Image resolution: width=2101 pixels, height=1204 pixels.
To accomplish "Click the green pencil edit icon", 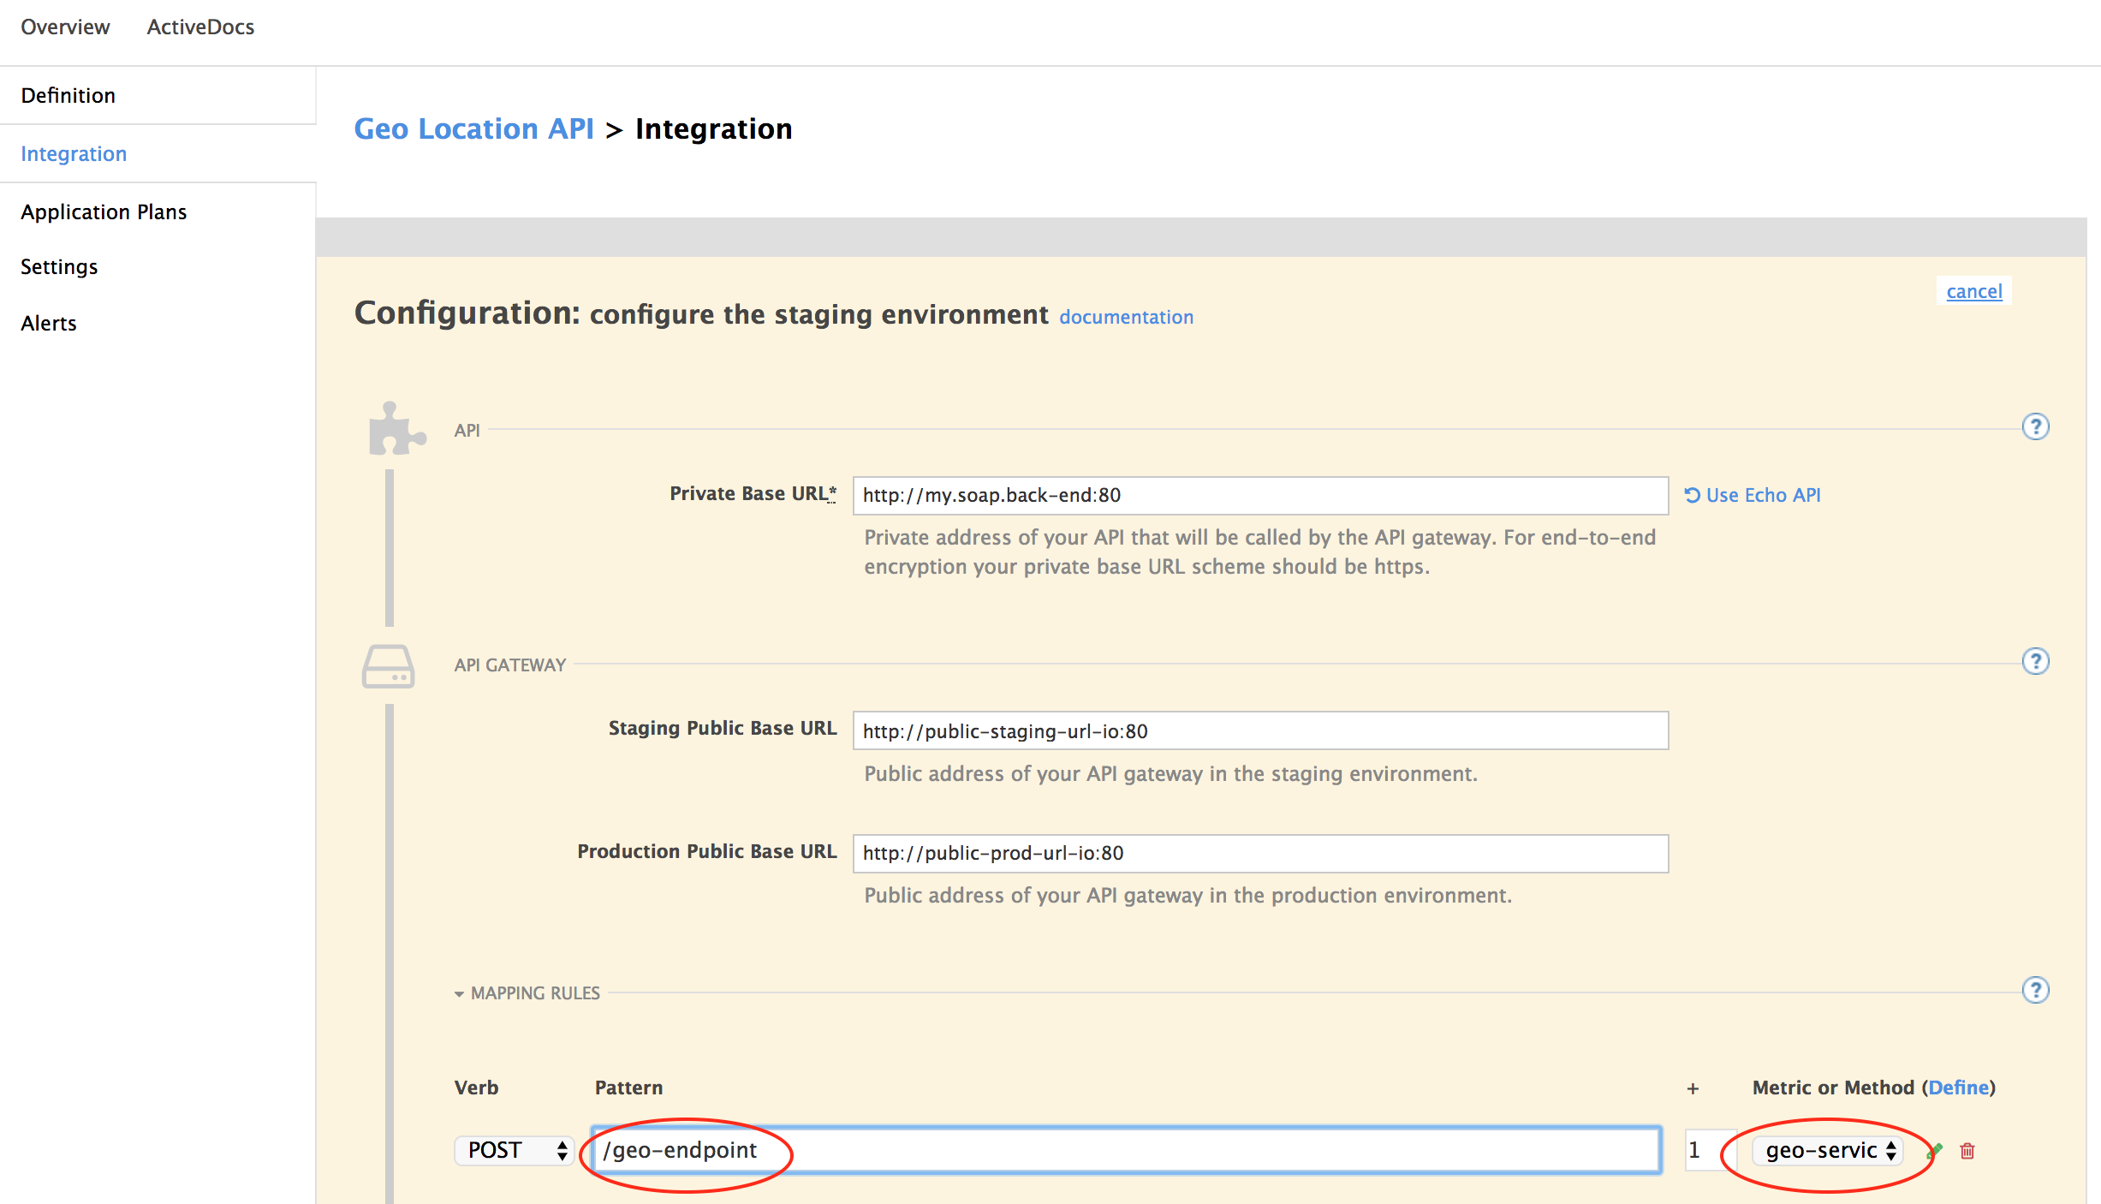I will (1935, 1150).
